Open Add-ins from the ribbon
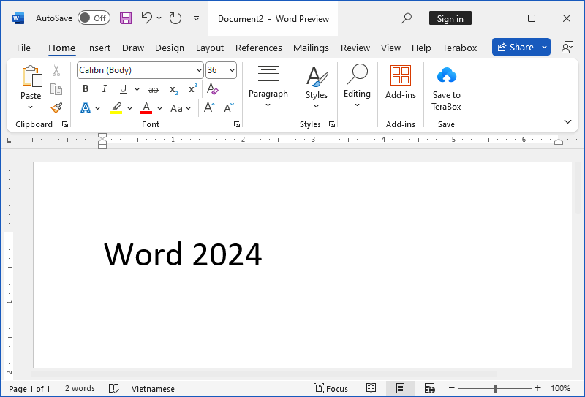This screenshot has height=397, width=585. pyautogui.click(x=400, y=82)
